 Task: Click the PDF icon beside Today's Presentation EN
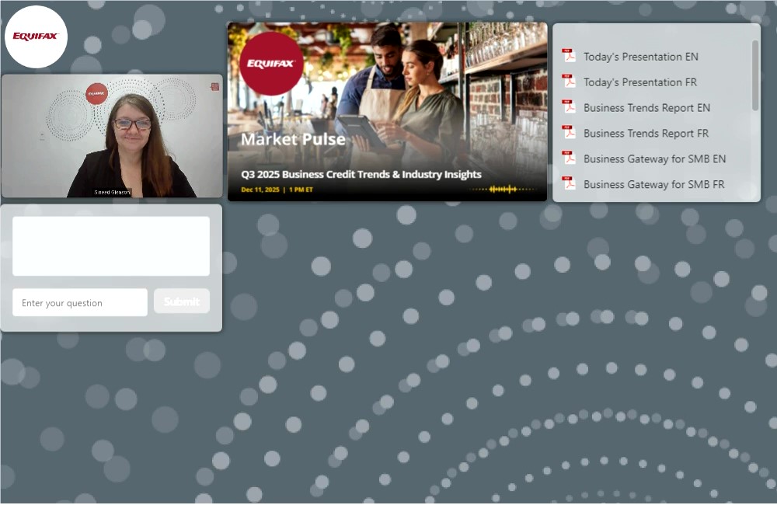point(569,56)
